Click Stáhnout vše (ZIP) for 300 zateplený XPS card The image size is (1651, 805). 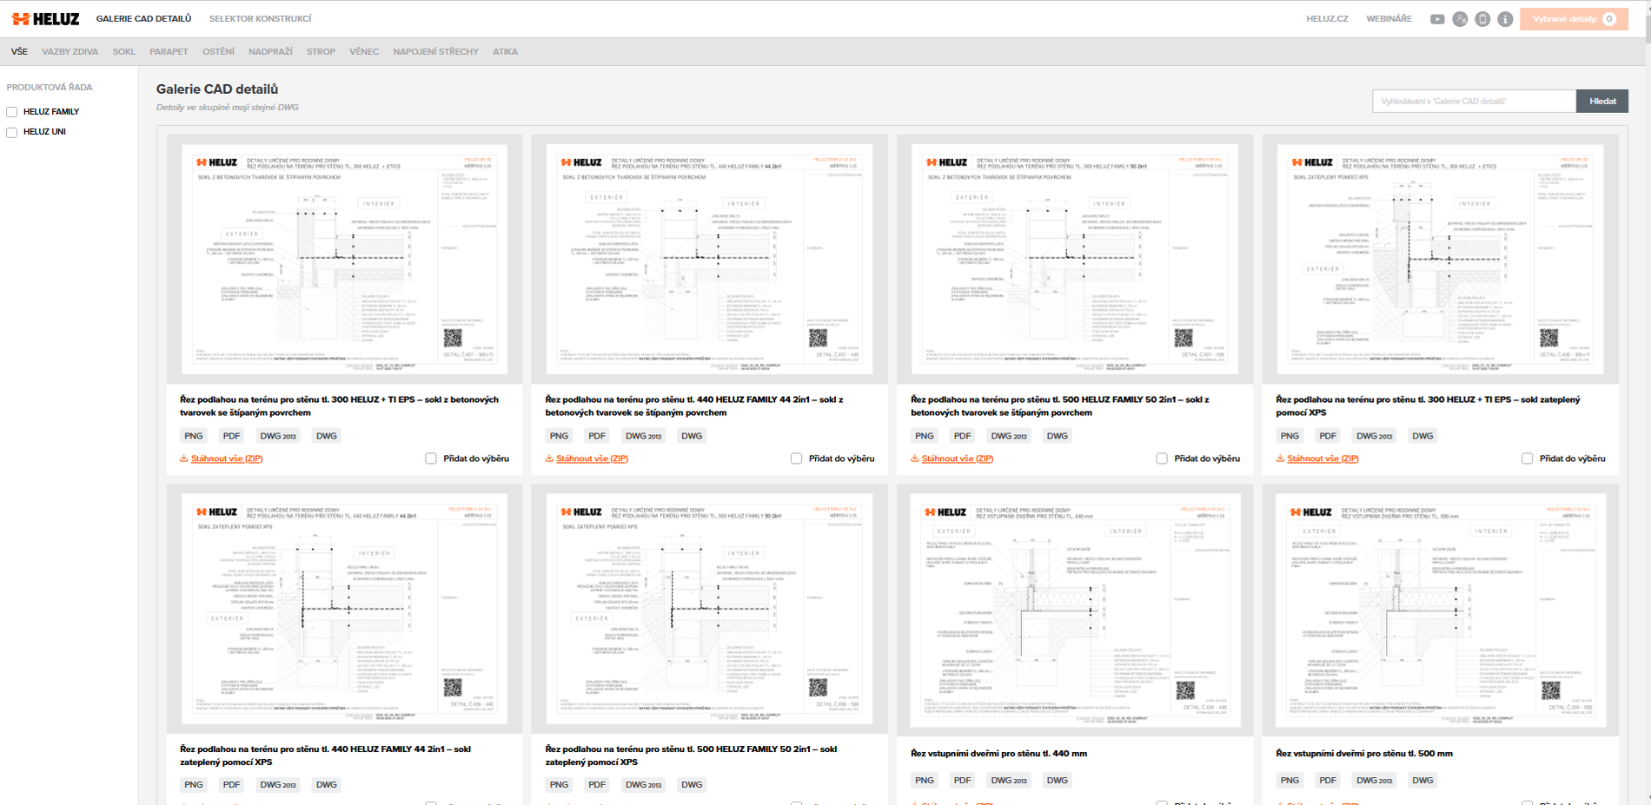[1323, 459]
